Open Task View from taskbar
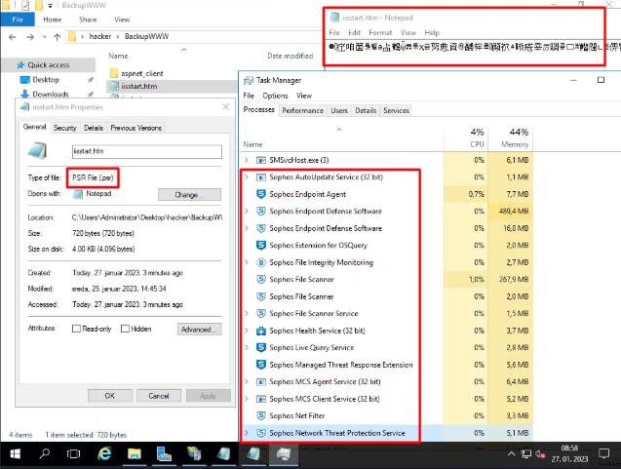 tap(73, 454)
